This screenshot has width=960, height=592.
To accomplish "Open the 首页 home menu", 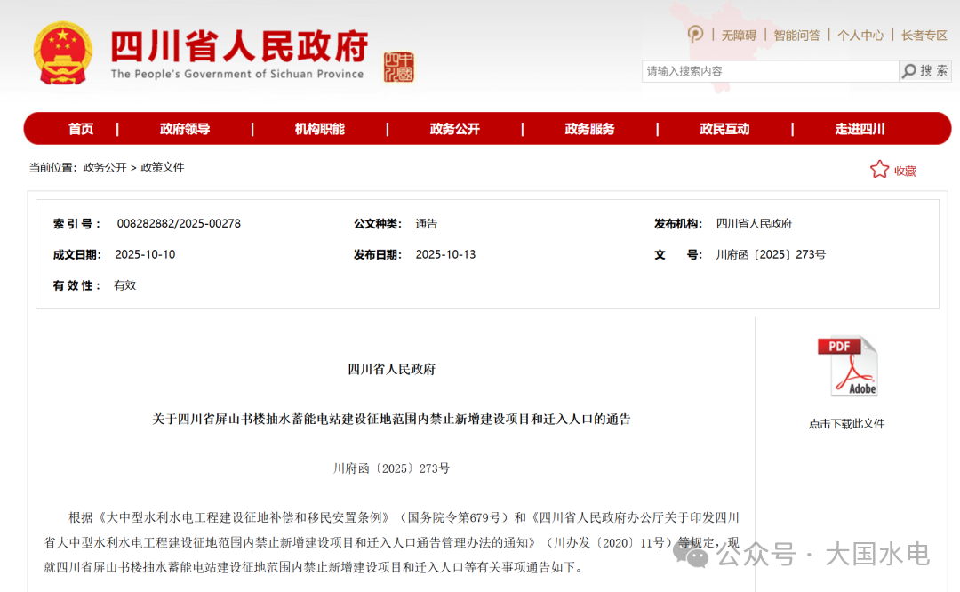I will coord(81,129).
